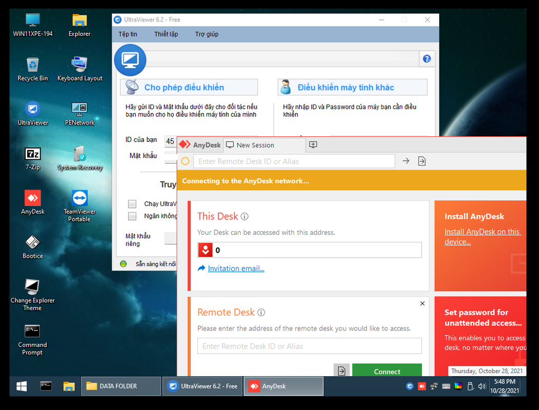Select the System Recovery desktop icon
This screenshot has width=539, height=410.
80,158
